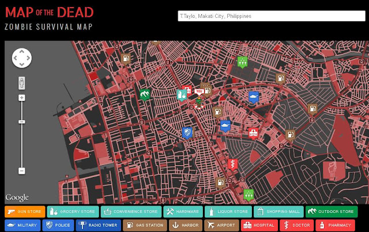Pan the map down with the bottom arrow

click(x=22, y=64)
